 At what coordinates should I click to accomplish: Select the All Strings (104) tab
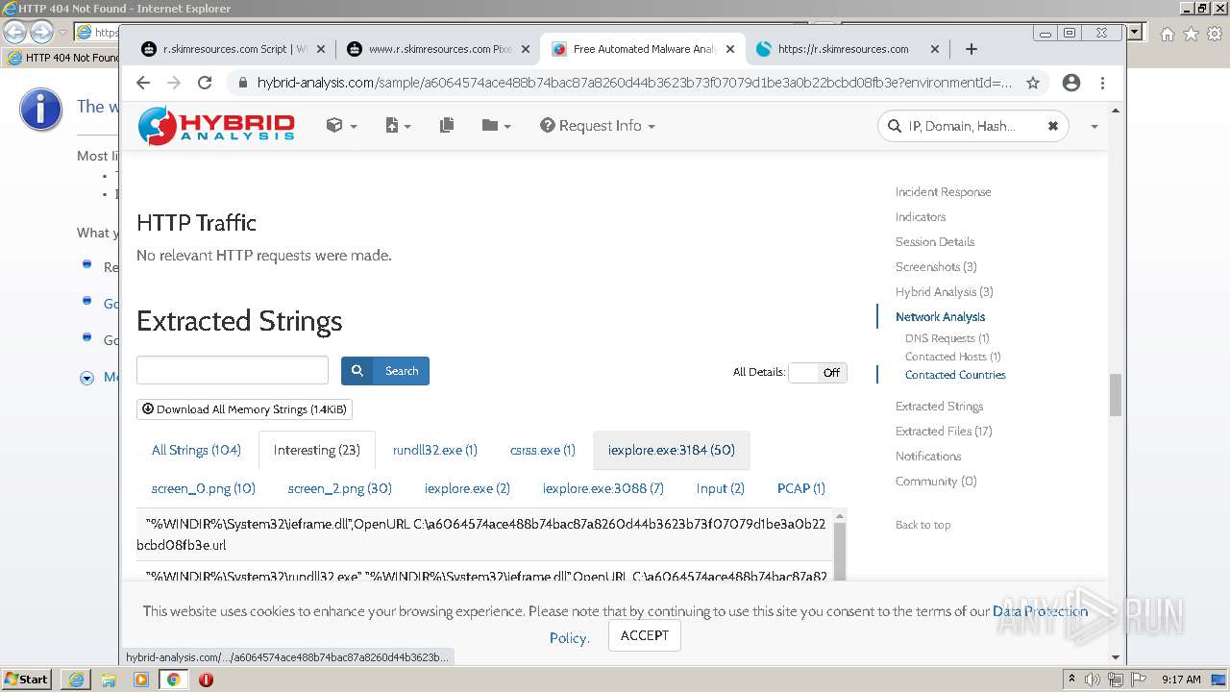tap(196, 450)
